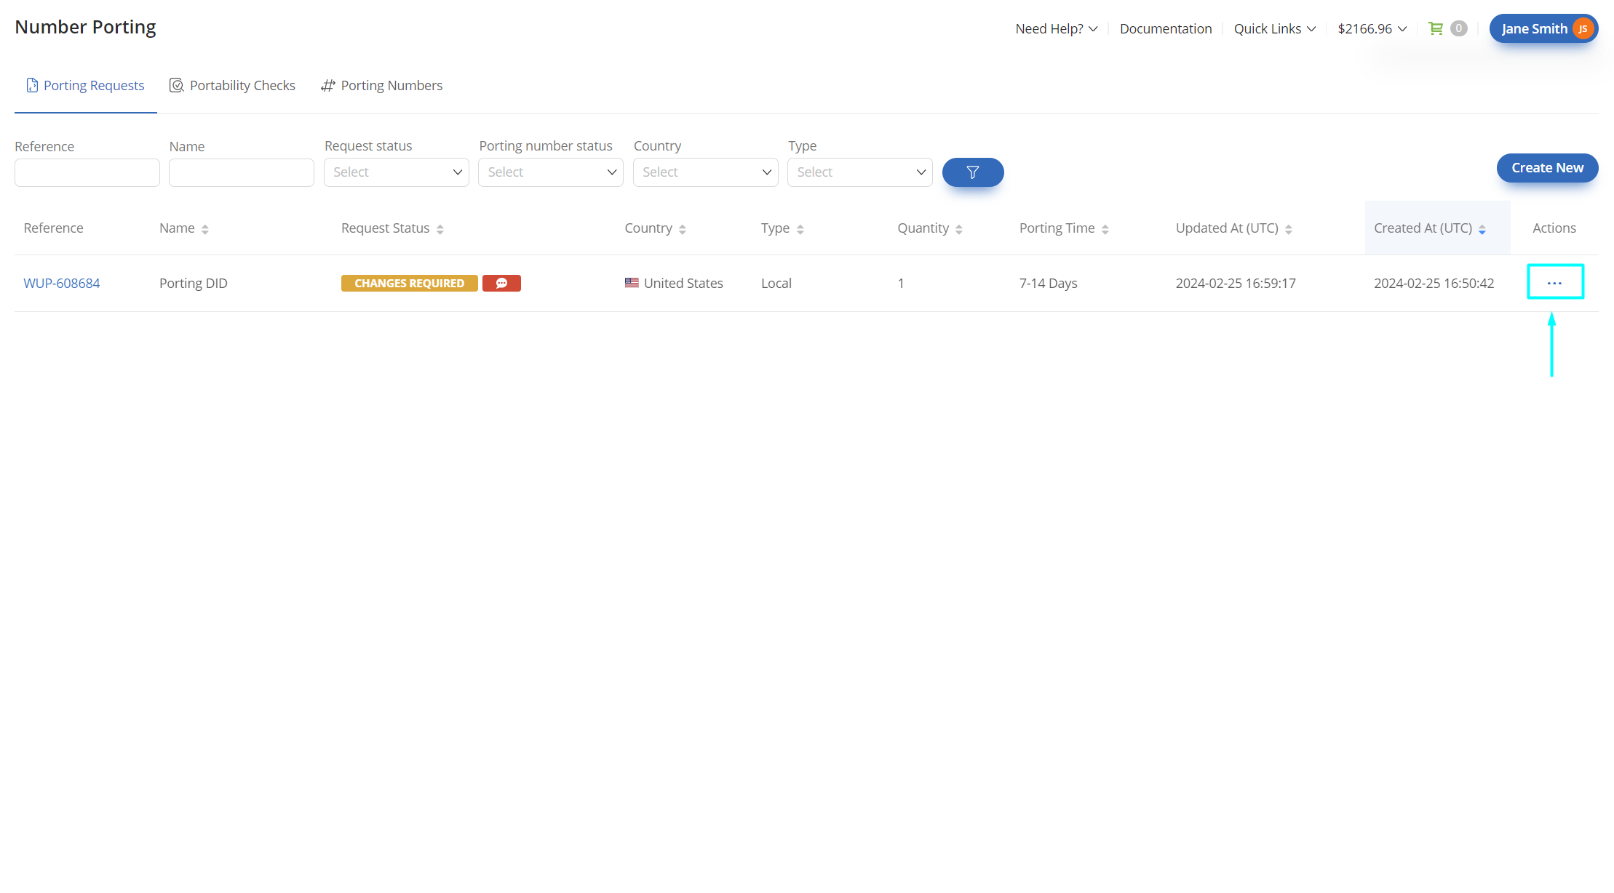Viewport: 1614px width, 893px height.
Task: Sort by Porting Time column arrows
Action: (x=1105, y=229)
